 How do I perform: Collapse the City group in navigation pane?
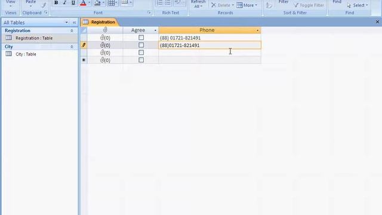72,47
